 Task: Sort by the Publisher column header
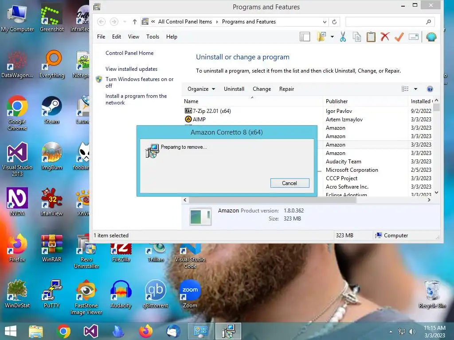[365, 101]
